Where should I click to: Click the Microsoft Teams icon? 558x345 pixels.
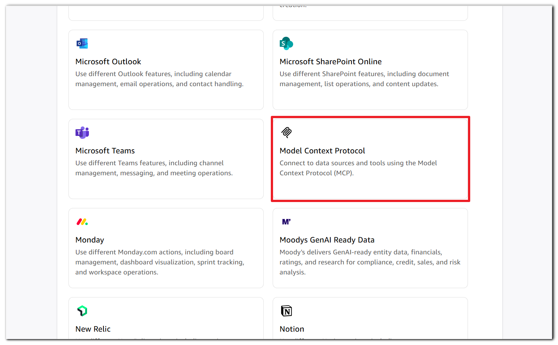[82, 133]
